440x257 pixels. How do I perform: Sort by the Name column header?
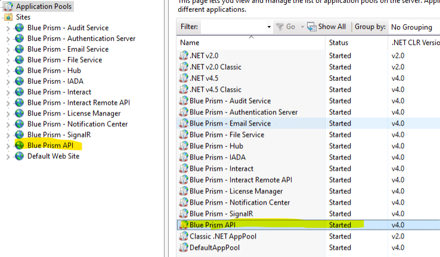click(x=251, y=43)
